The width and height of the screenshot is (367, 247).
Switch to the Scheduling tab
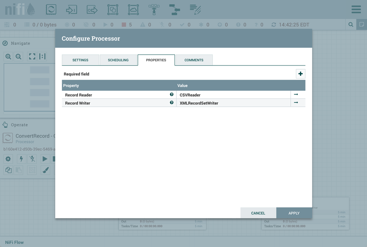(118, 60)
